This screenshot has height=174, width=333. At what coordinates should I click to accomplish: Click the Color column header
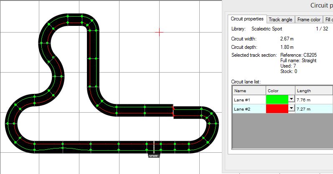280,91
